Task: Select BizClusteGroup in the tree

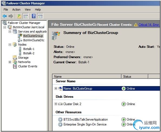Action: pos(33,36)
